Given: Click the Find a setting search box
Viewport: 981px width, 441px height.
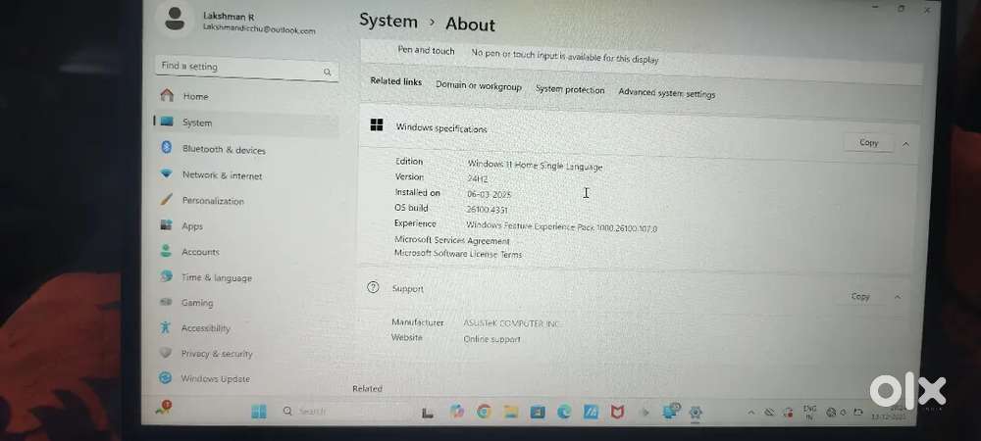Looking at the screenshot, I should pyautogui.click(x=239, y=67).
